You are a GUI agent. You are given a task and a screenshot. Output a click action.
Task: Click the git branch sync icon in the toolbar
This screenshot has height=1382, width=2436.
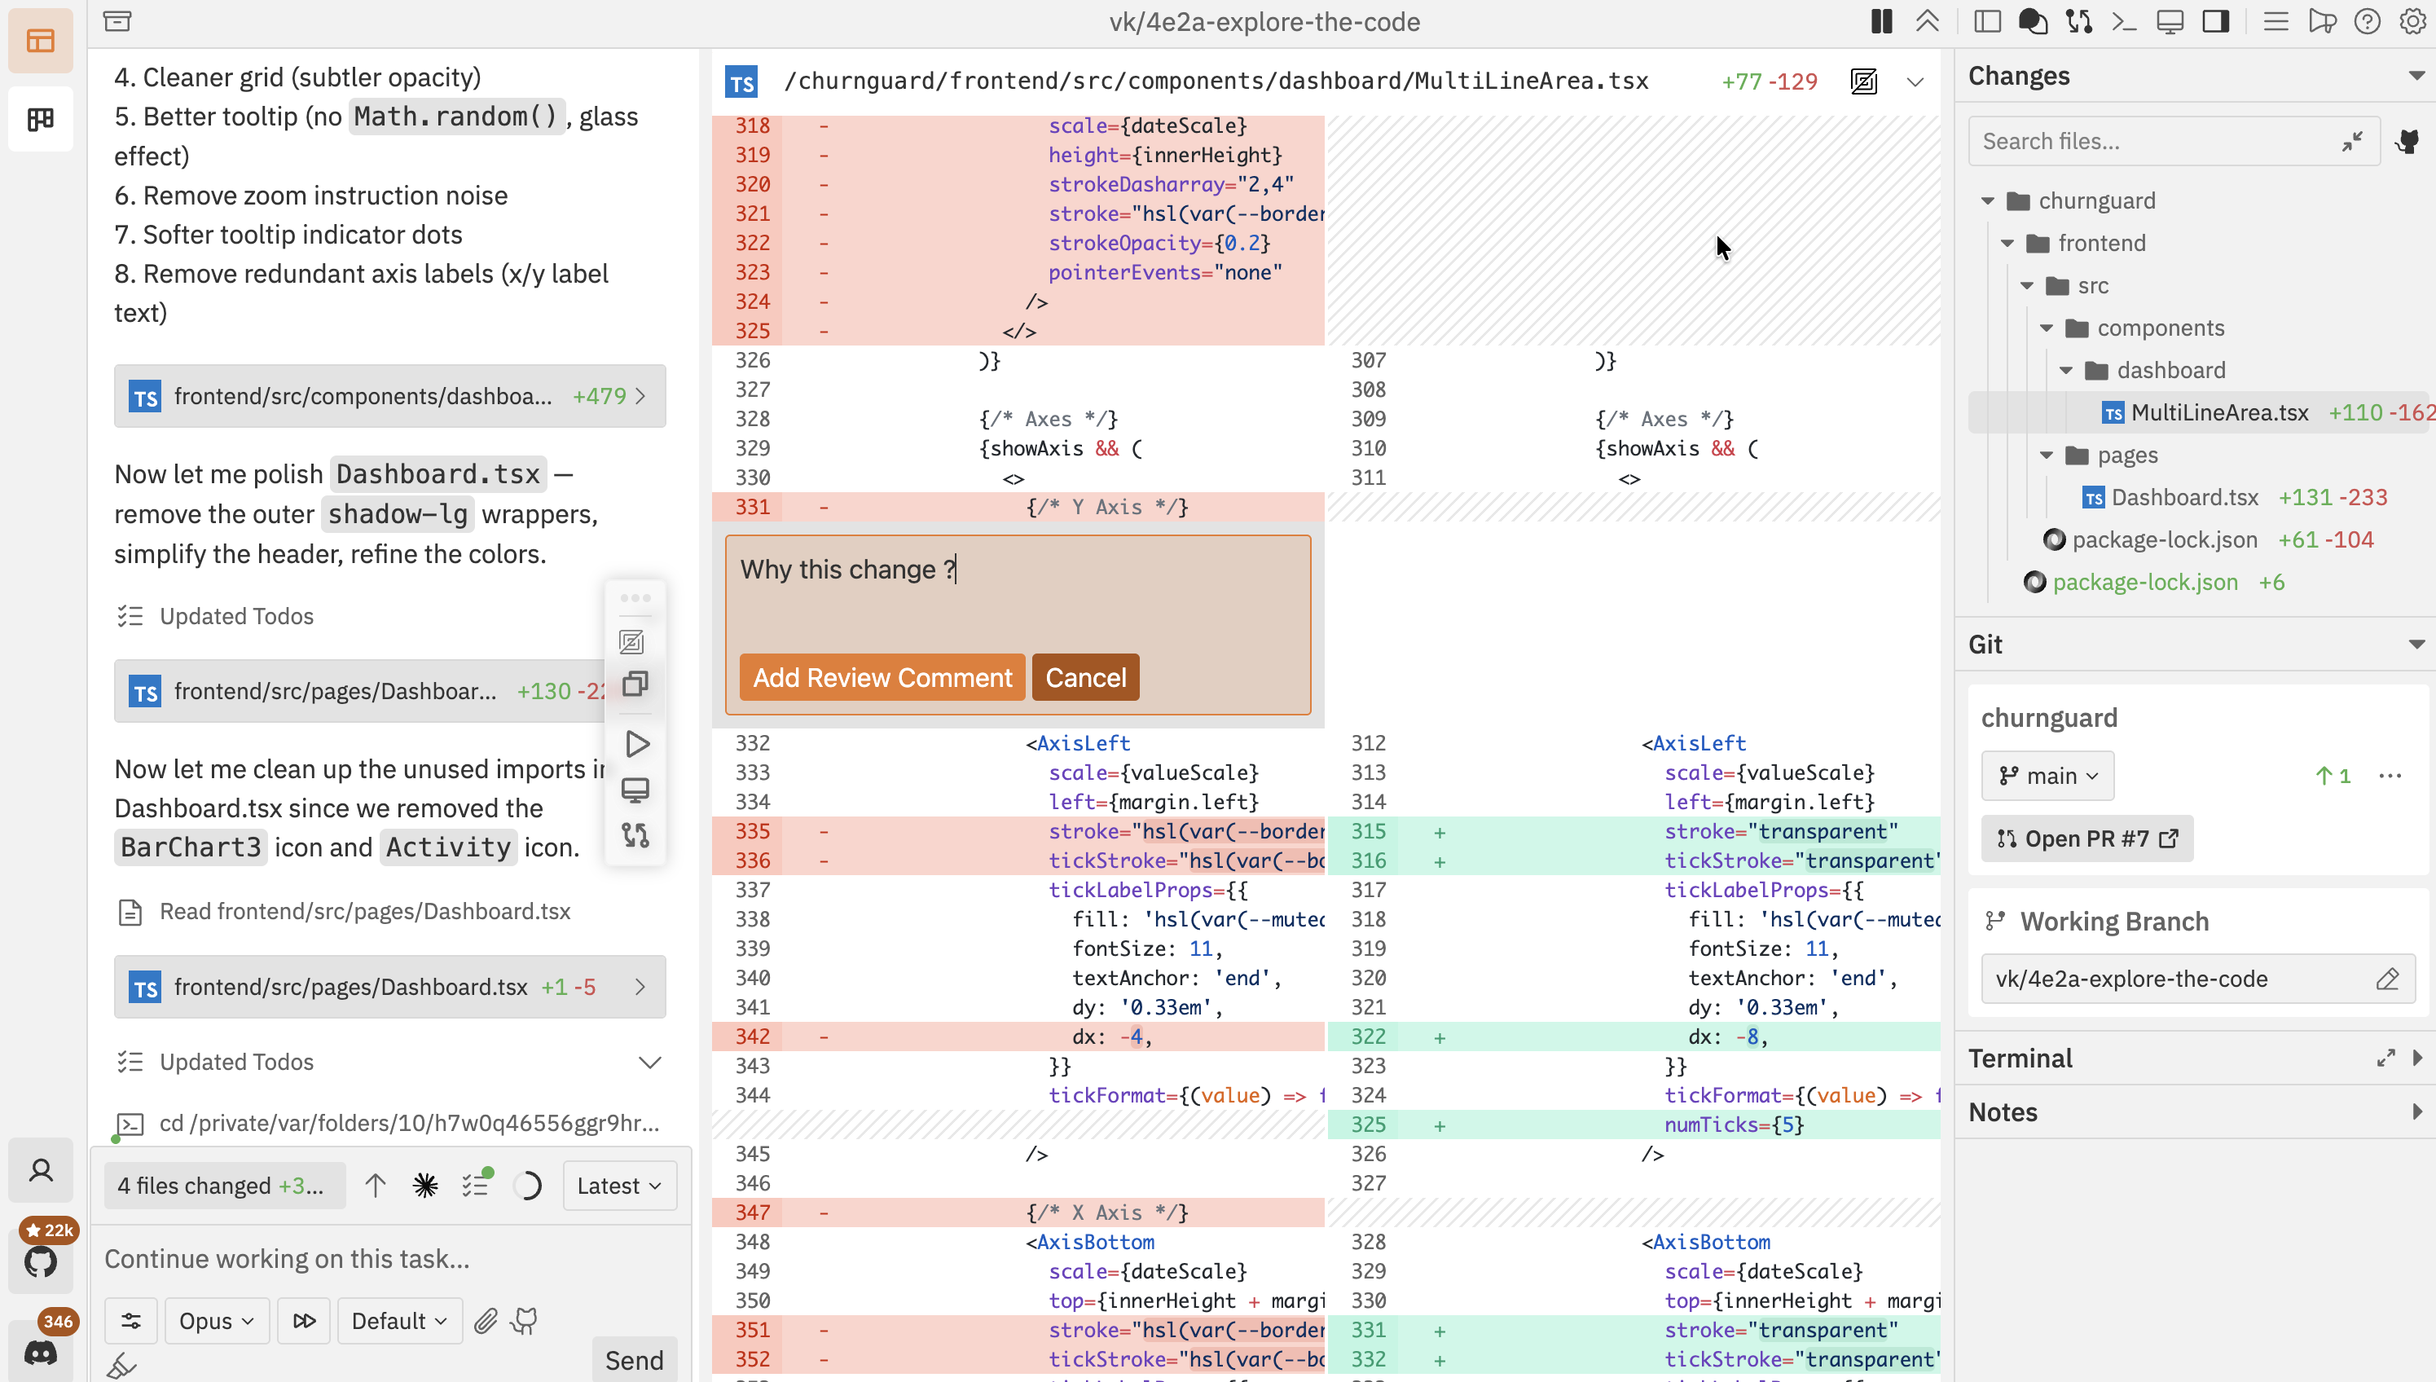(x=2078, y=21)
